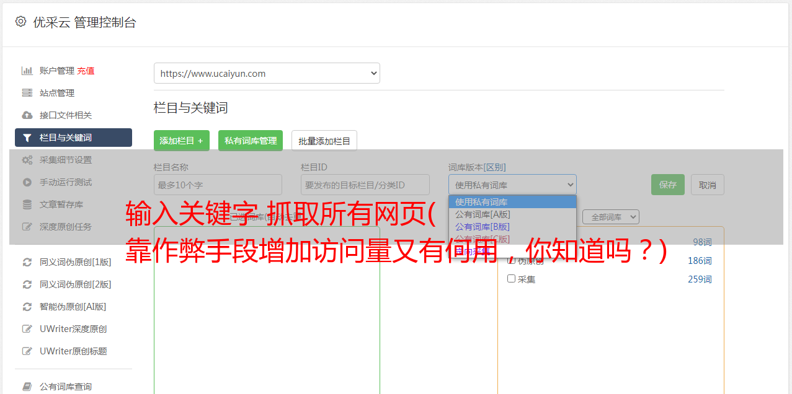Viewport: 792px width, 394px height.
Task: Click the refresh icon for 同义词伪原创[1版]
Action: click(27, 262)
